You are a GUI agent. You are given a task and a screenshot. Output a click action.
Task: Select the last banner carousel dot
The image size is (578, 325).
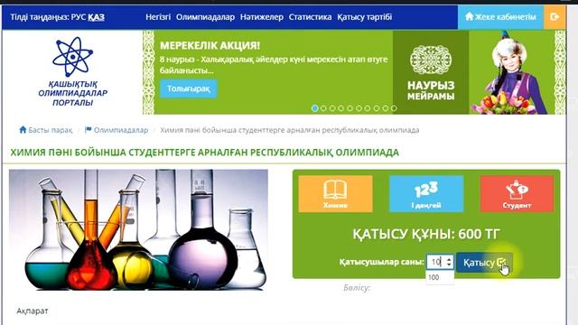pyautogui.click(x=394, y=108)
